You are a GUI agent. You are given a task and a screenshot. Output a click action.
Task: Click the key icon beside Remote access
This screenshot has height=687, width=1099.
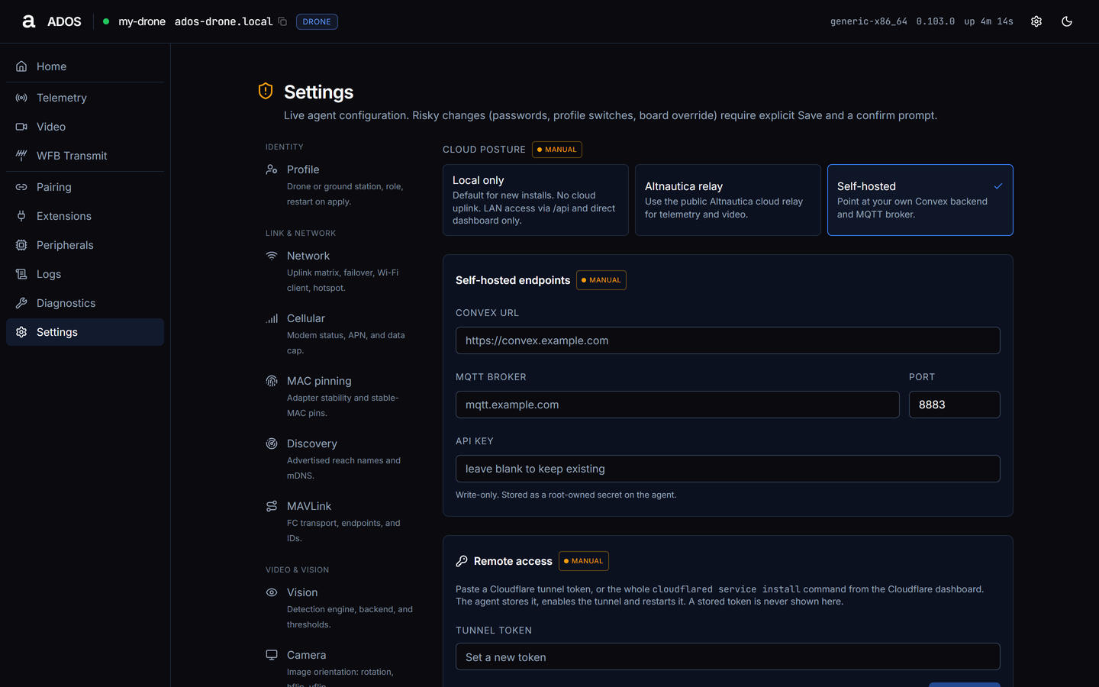[462, 561]
